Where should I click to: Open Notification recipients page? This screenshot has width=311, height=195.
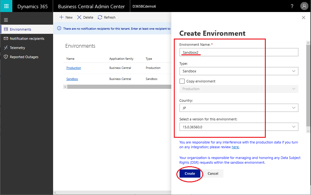point(27,39)
